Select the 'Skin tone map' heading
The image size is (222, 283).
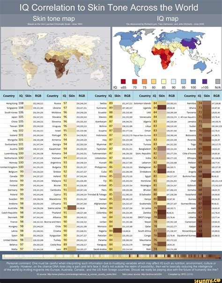click(x=54, y=19)
